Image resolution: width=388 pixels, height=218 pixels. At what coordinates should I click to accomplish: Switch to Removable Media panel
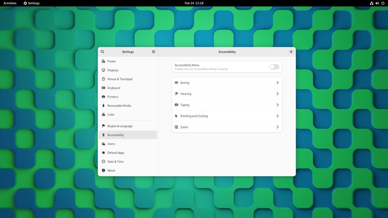[128, 106]
